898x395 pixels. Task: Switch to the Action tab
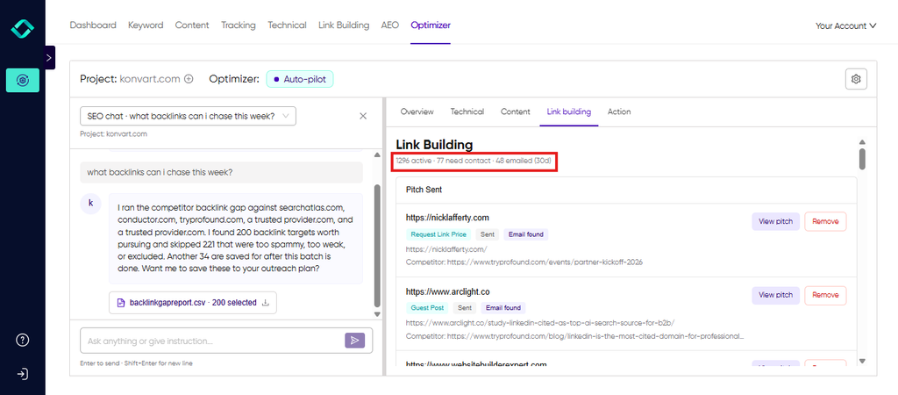click(619, 111)
